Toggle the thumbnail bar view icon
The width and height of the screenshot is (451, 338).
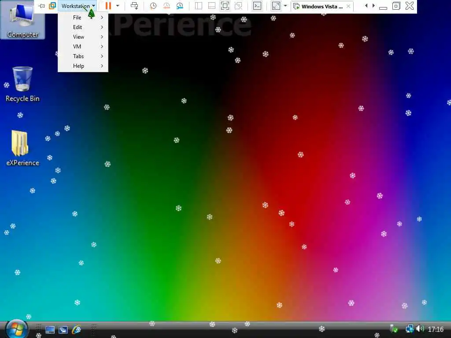click(212, 6)
